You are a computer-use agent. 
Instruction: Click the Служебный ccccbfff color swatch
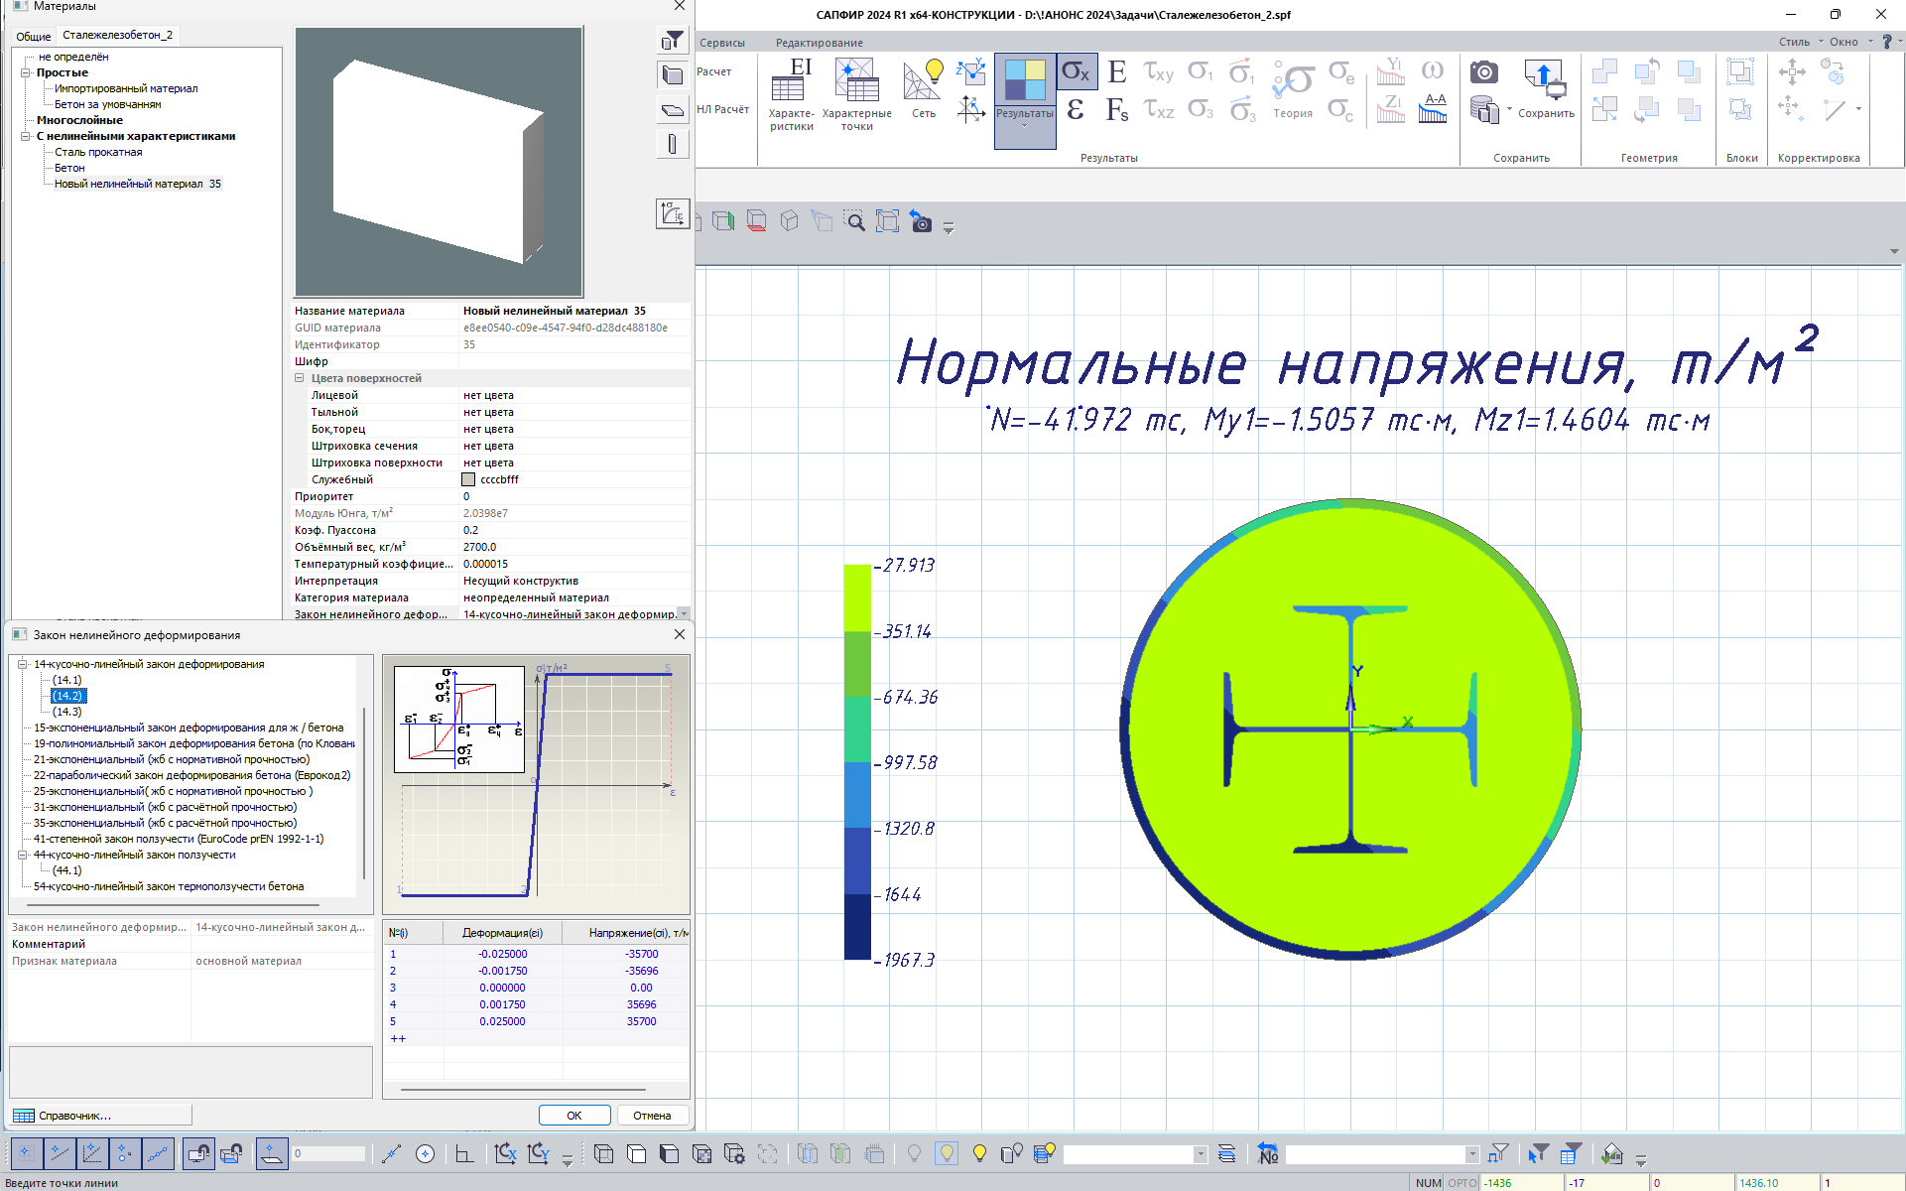click(x=468, y=479)
